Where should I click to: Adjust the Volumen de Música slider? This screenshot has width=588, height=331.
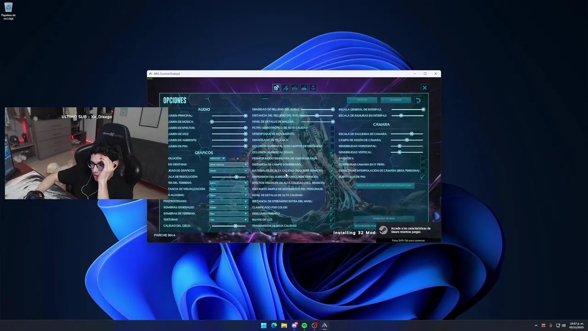[x=229, y=122]
